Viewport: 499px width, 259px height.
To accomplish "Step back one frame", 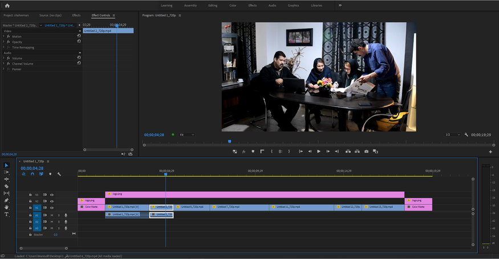I will coord(310,151).
